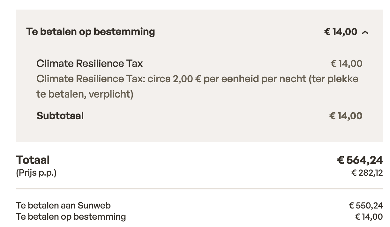The image size is (390, 227).
Task: Select the (Prijs p.p.) label
Action: (36, 173)
